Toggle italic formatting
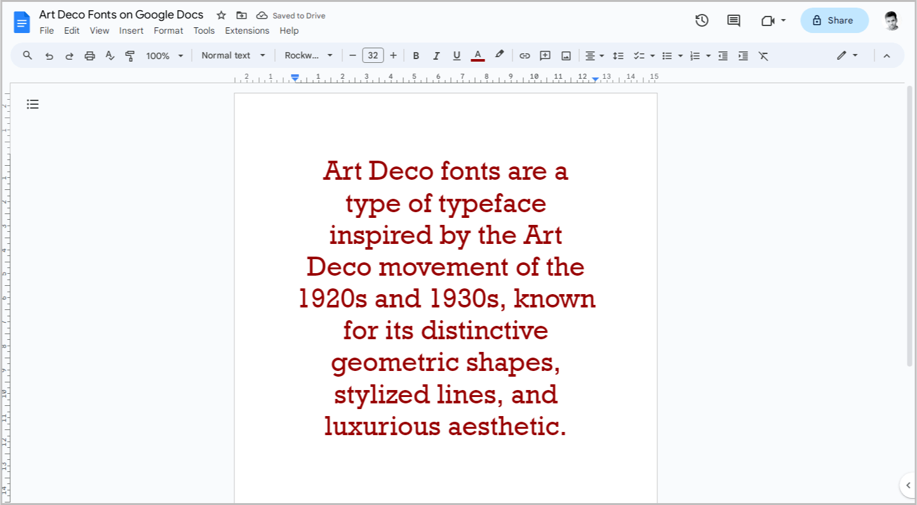This screenshot has width=917, height=505. 436,55
